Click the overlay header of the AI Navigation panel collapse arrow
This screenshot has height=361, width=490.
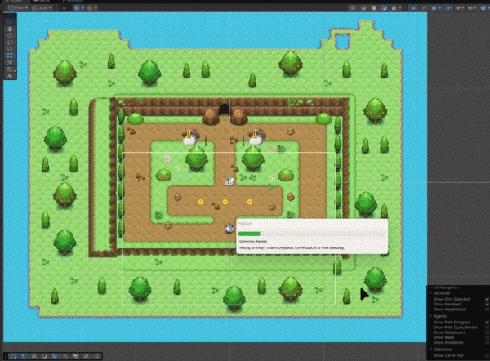click(x=431, y=287)
